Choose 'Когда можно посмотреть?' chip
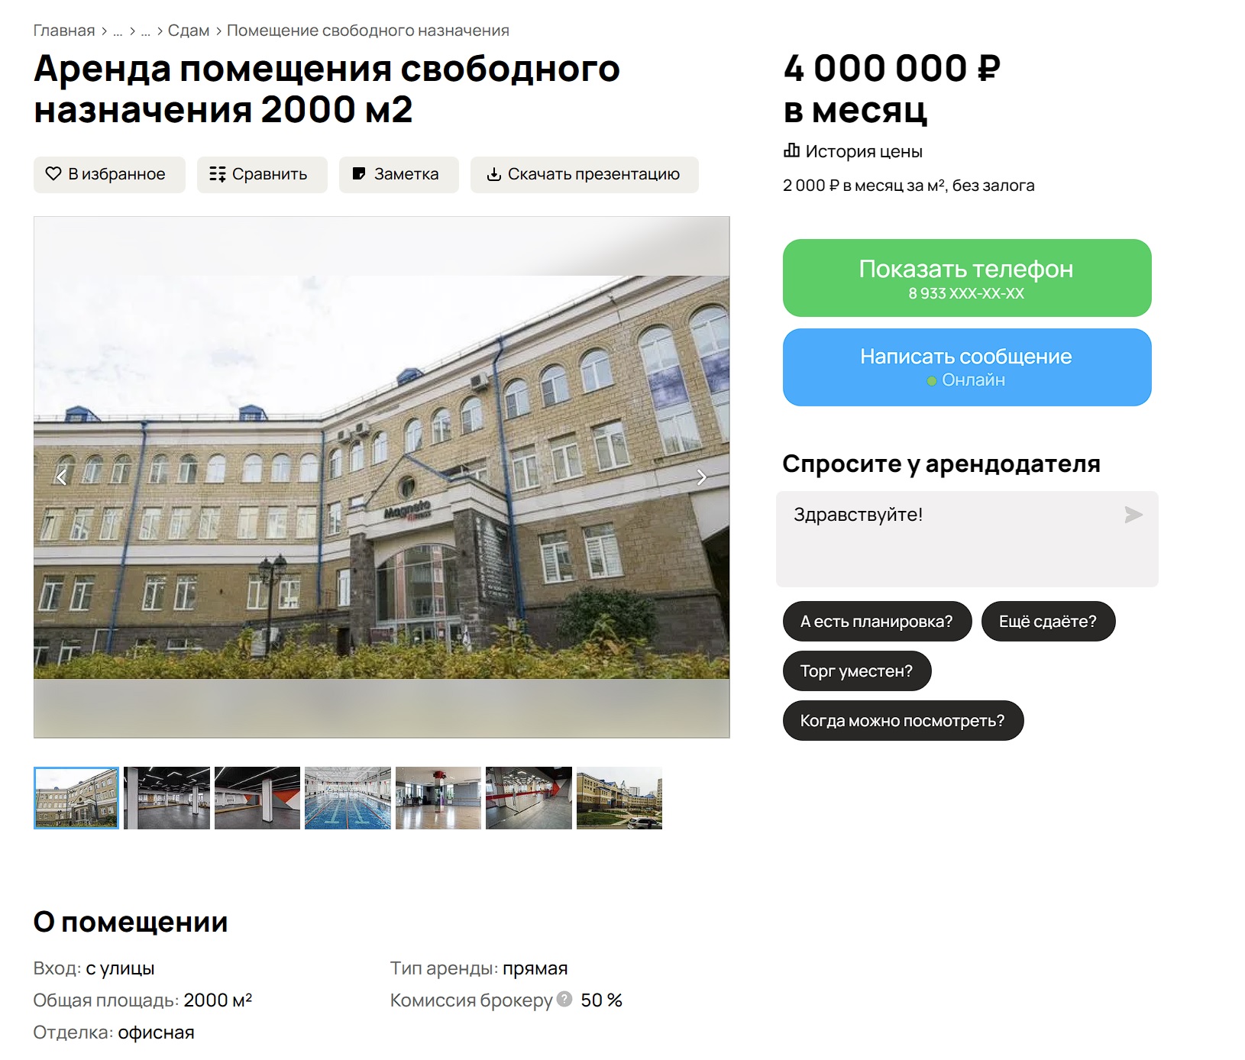This screenshot has width=1245, height=1060. click(x=903, y=721)
